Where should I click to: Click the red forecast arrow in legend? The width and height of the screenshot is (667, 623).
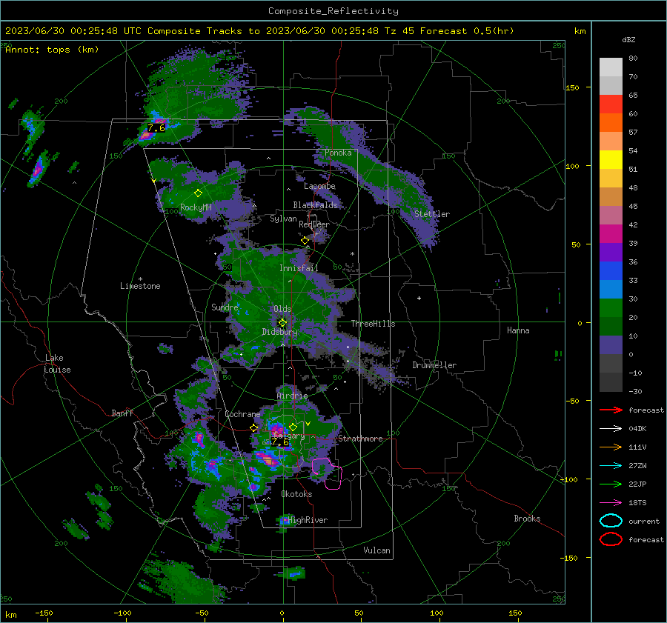[611, 410]
